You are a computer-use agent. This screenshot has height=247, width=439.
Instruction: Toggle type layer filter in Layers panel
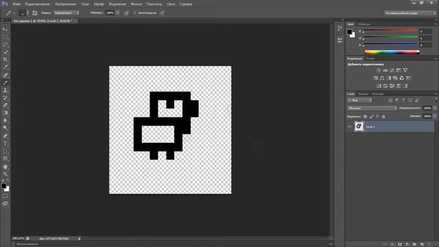pyautogui.click(x=403, y=100)
